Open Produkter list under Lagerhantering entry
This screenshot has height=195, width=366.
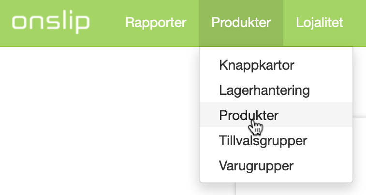(249, 115)
